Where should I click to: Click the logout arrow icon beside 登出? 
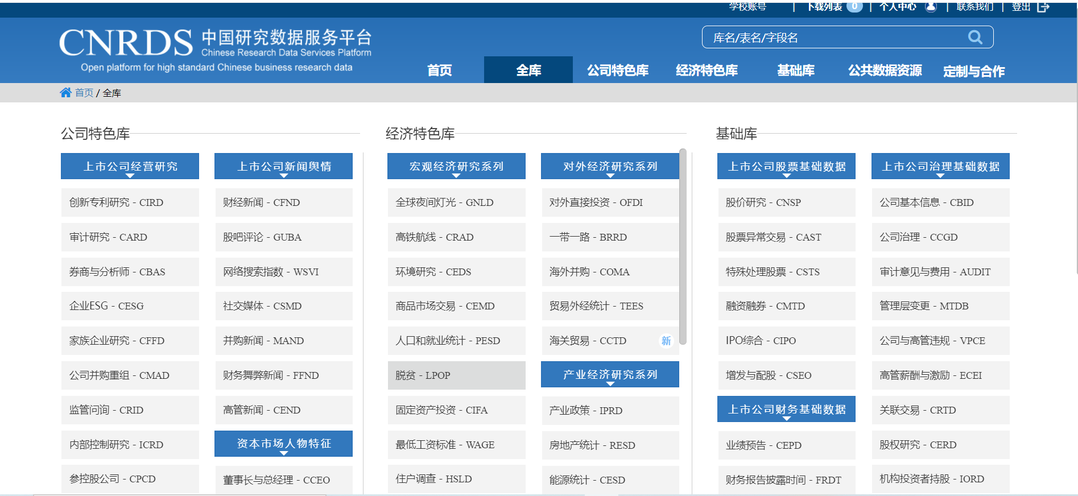coord(1043,7)
